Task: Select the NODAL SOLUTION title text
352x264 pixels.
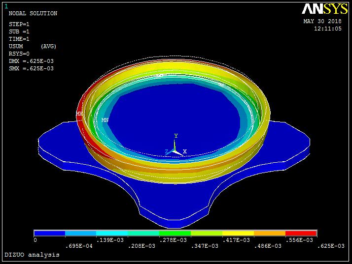Action: [33, 13]
